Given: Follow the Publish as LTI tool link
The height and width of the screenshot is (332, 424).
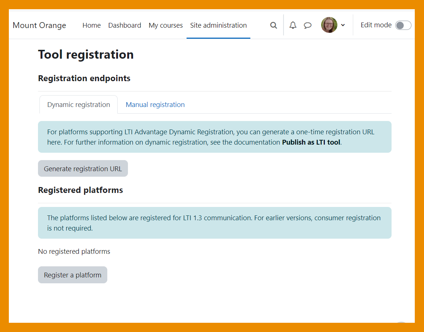Looking at the screenshot, I should tap(311, 142).
